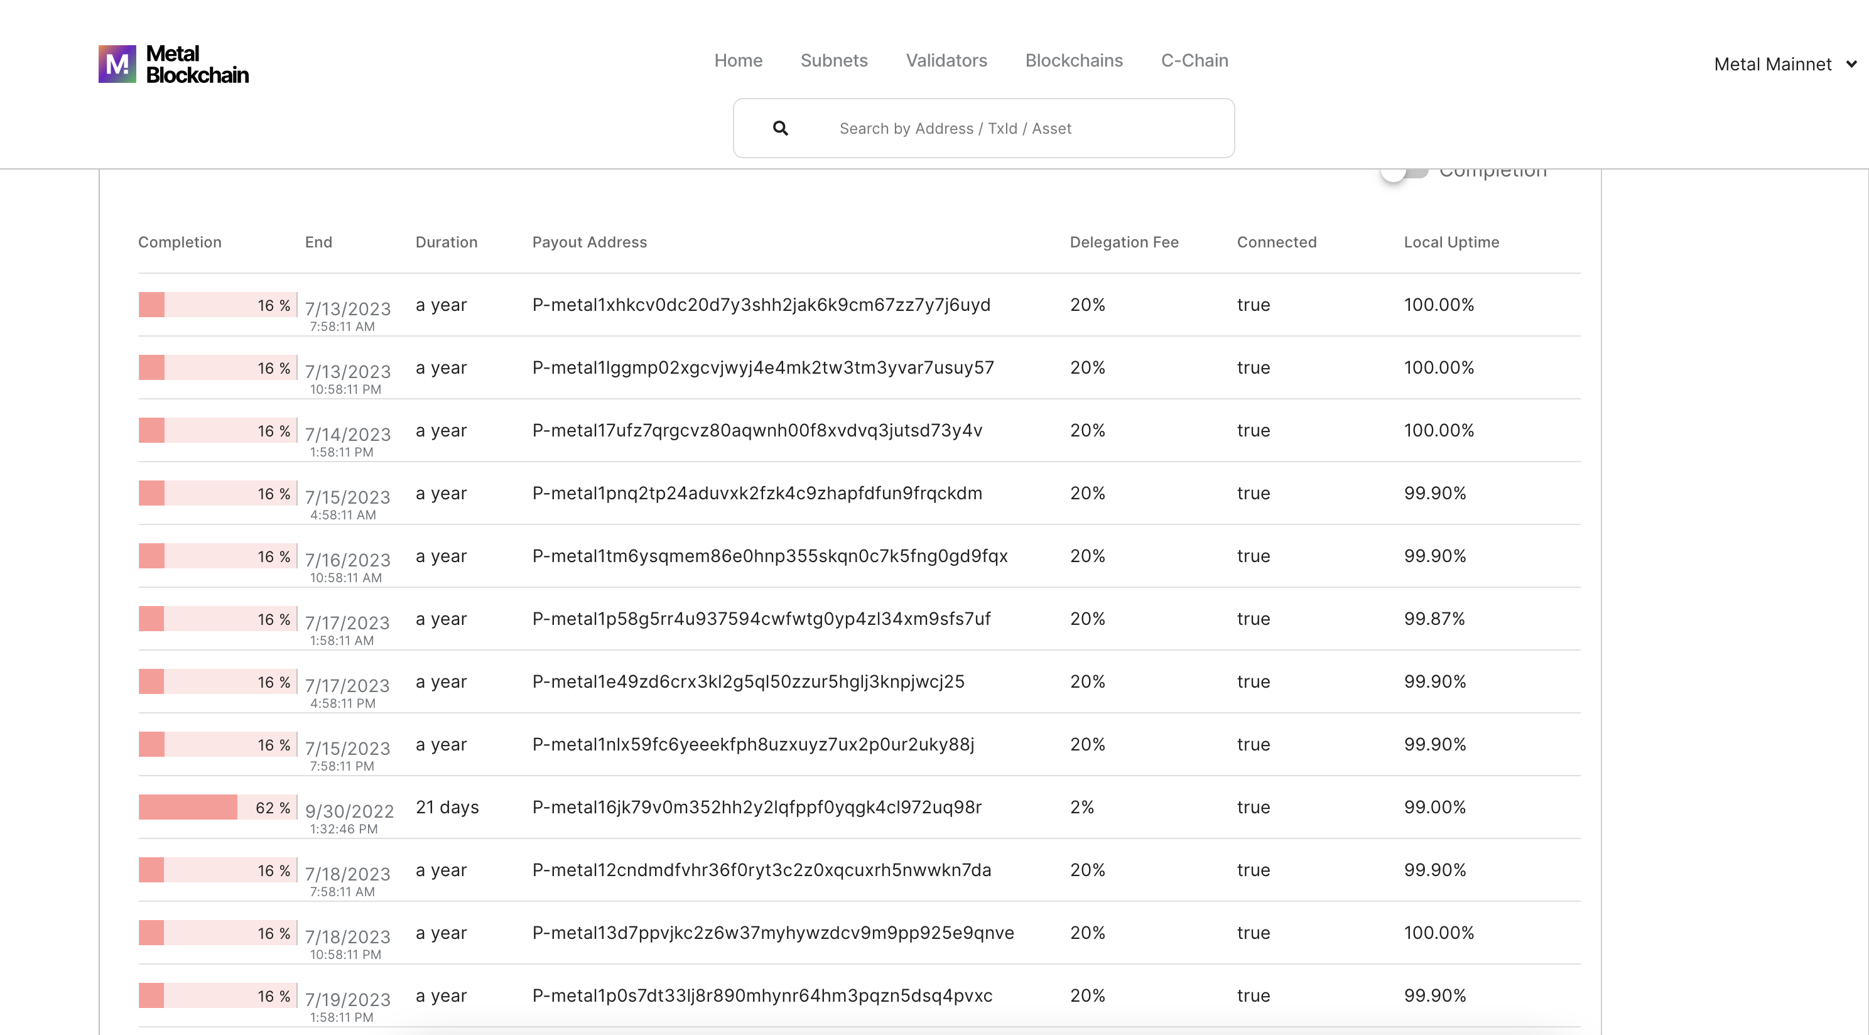This screenshot has width=1869, height=1035.
Task: Open payout address ending in 7usuy57
Action: [762, 367]
